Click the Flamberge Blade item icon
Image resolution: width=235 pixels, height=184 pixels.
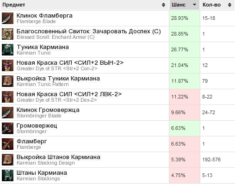[7, 18]
